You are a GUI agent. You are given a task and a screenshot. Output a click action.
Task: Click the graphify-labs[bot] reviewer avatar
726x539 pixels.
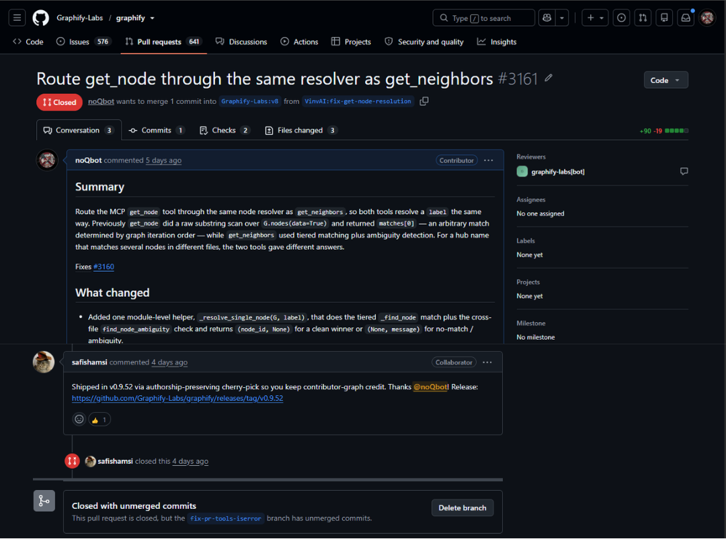click(x=522, y=172)
